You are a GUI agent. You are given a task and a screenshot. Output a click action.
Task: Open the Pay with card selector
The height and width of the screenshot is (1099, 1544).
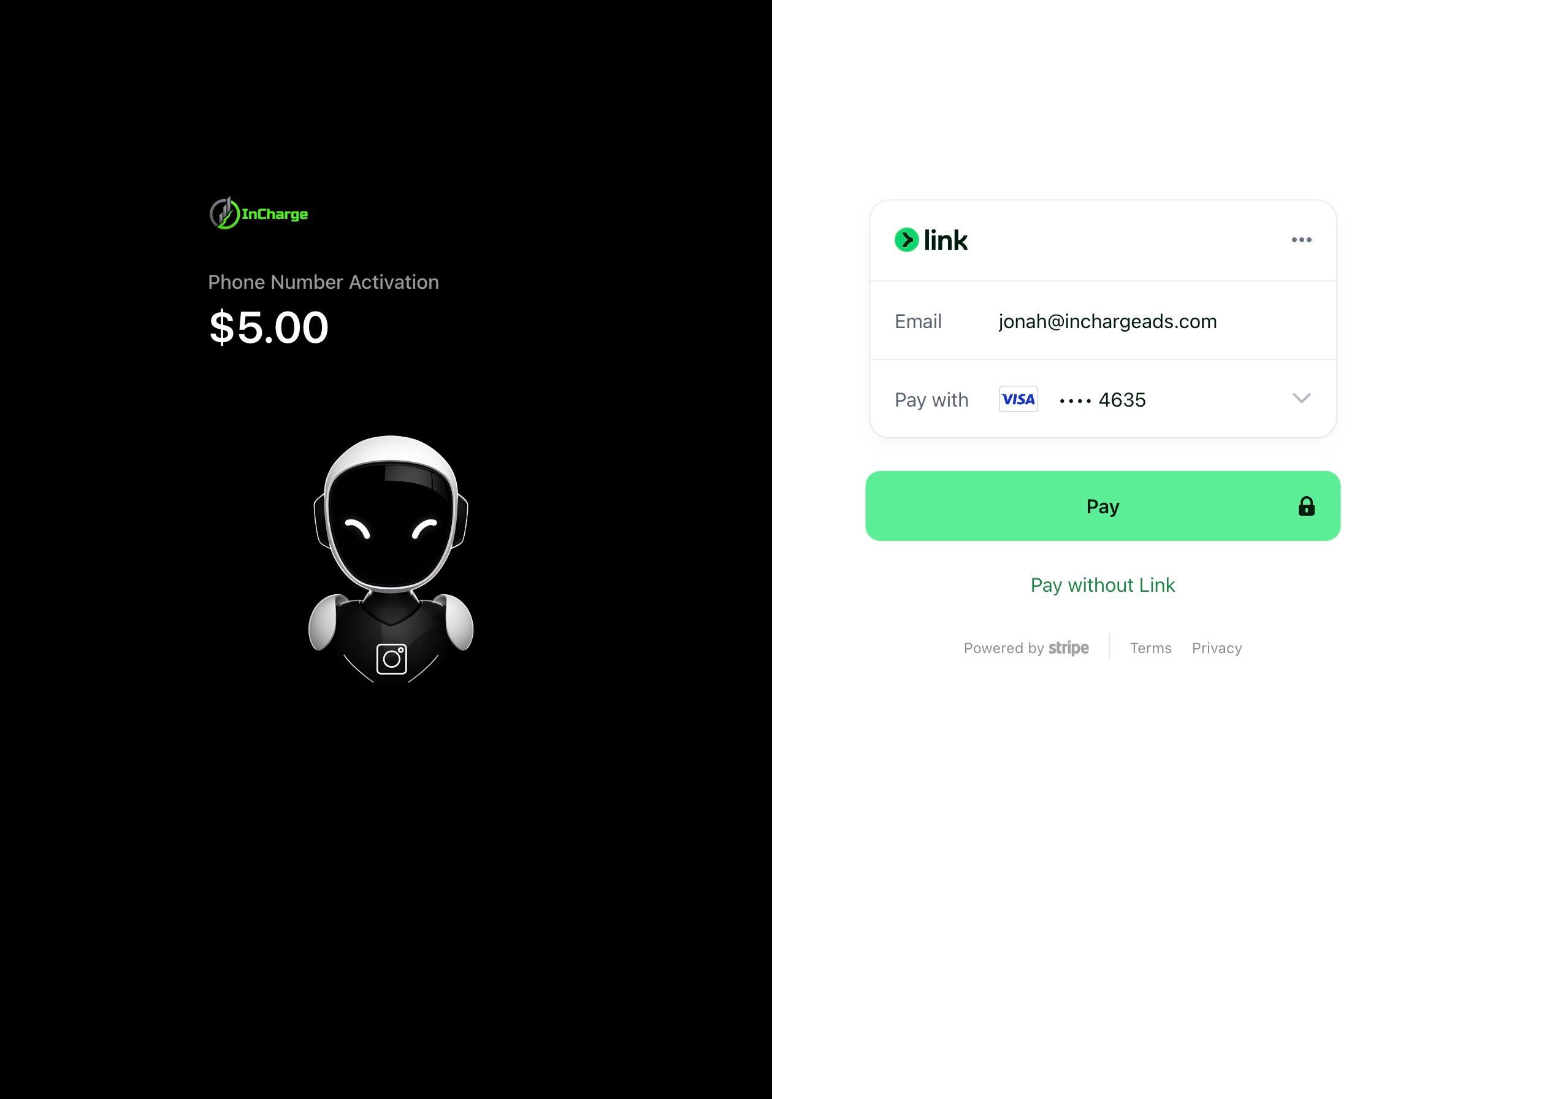1102,399
